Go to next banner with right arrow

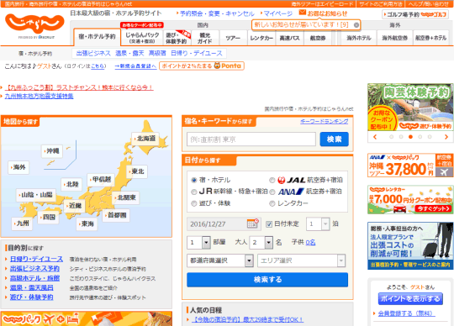(446, 137)
